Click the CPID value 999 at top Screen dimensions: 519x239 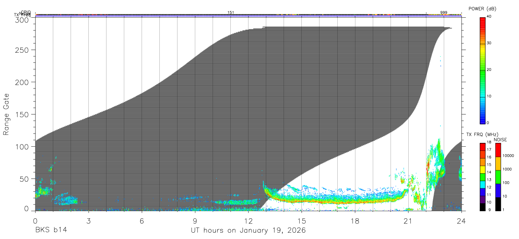tap(444, 12)
